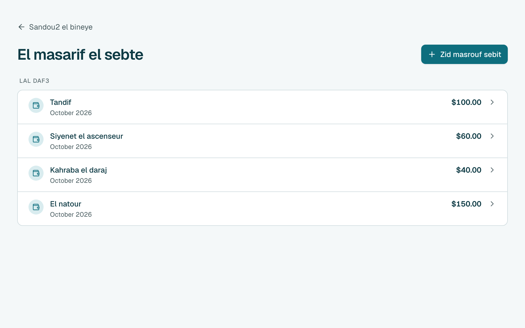This screenshot has width=525, height=328.
Task: Select the Kahraba el daraj expense title
Action: click(78, 170)
